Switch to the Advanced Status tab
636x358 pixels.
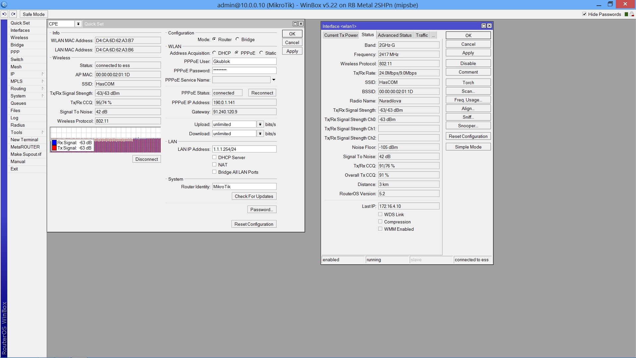coord(395,35)
